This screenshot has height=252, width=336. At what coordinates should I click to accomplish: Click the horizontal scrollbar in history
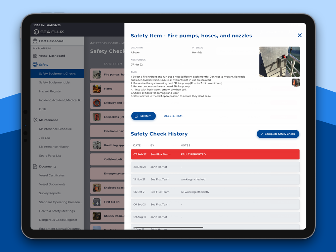click(x=168, y=227)
